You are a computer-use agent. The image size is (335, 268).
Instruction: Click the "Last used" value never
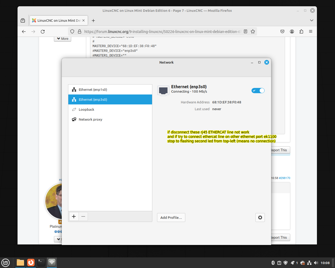pyautogui.click(x=217, y=109)
